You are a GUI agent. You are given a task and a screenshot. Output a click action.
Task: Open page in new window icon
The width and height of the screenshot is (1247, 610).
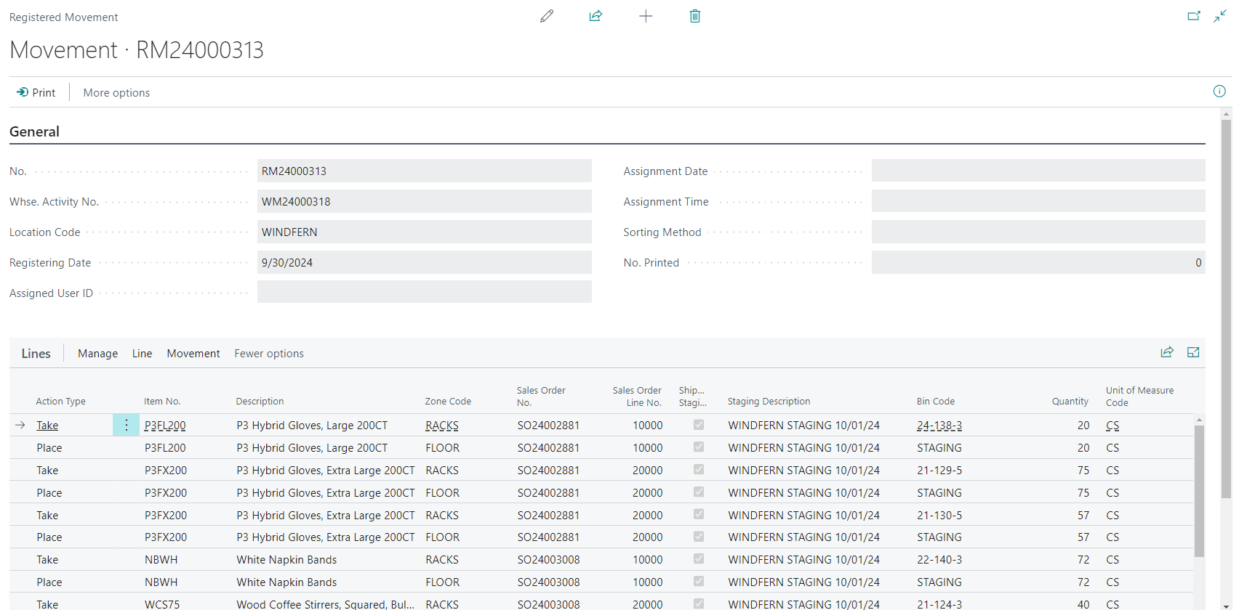click(1194, 16)
